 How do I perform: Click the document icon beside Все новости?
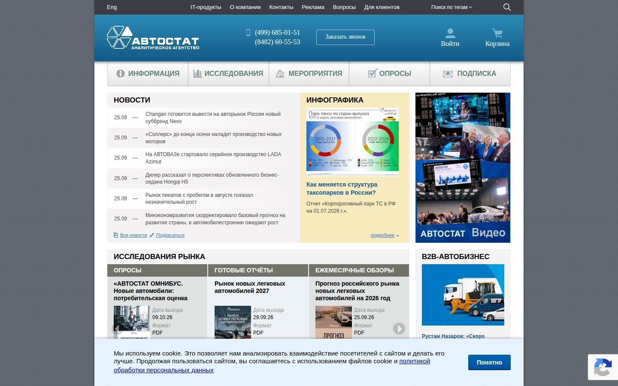[x=116, y=235]
